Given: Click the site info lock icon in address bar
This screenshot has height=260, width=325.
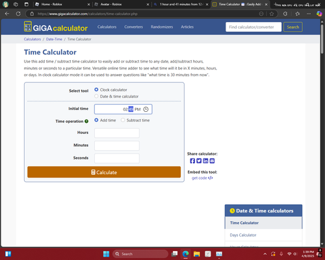Looking at the screenshot, I should click(32, 14).
